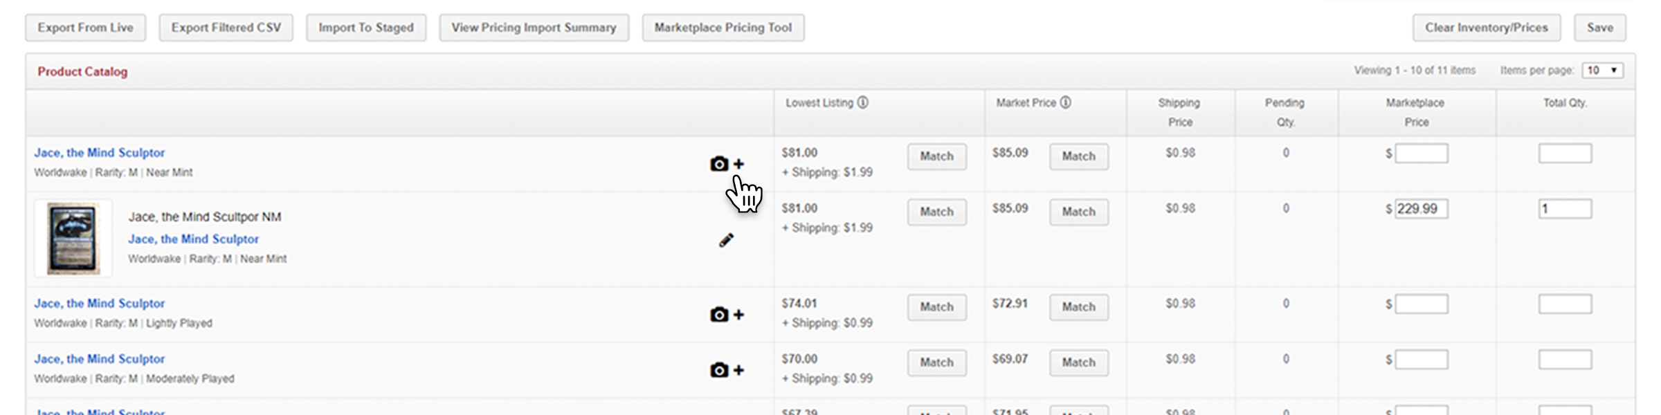The height and width of the screenshot is (415, 1661).
Task: Focus marketplace price field showing 229.99
Action: point(1421,209)
